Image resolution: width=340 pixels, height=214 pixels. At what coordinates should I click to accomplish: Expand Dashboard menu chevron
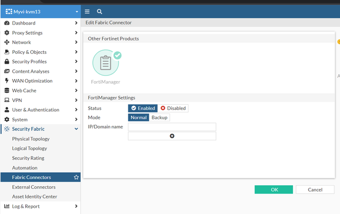coord(76,23)
